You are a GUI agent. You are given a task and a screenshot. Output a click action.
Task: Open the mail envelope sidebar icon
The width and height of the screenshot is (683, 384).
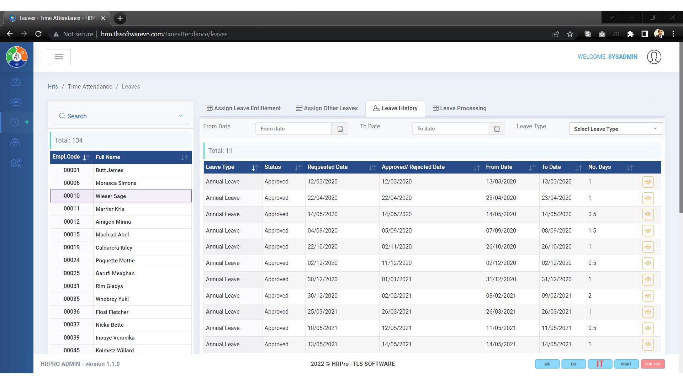(x=15, y=143)
